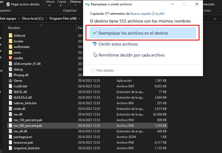Viewport: 222px width, 153px height.
Task: Open the Eliminar dropdown arrow
Action: click(x=76, y=5)
